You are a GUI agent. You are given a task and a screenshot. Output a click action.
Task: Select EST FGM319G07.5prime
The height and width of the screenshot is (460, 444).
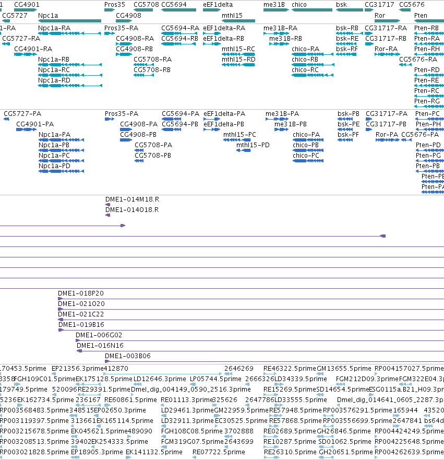coord(164,447)
